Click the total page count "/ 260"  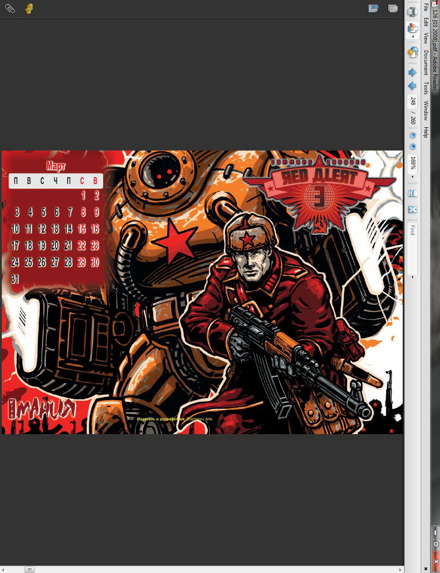413,117
